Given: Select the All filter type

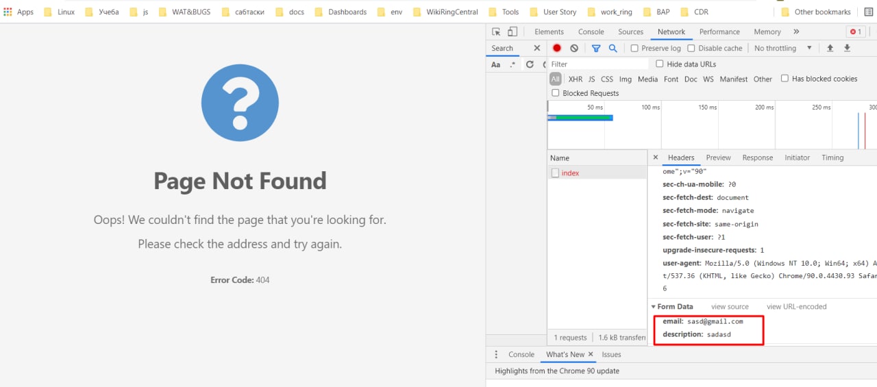Looking at the screenshot, I should [x=555, y=79].
